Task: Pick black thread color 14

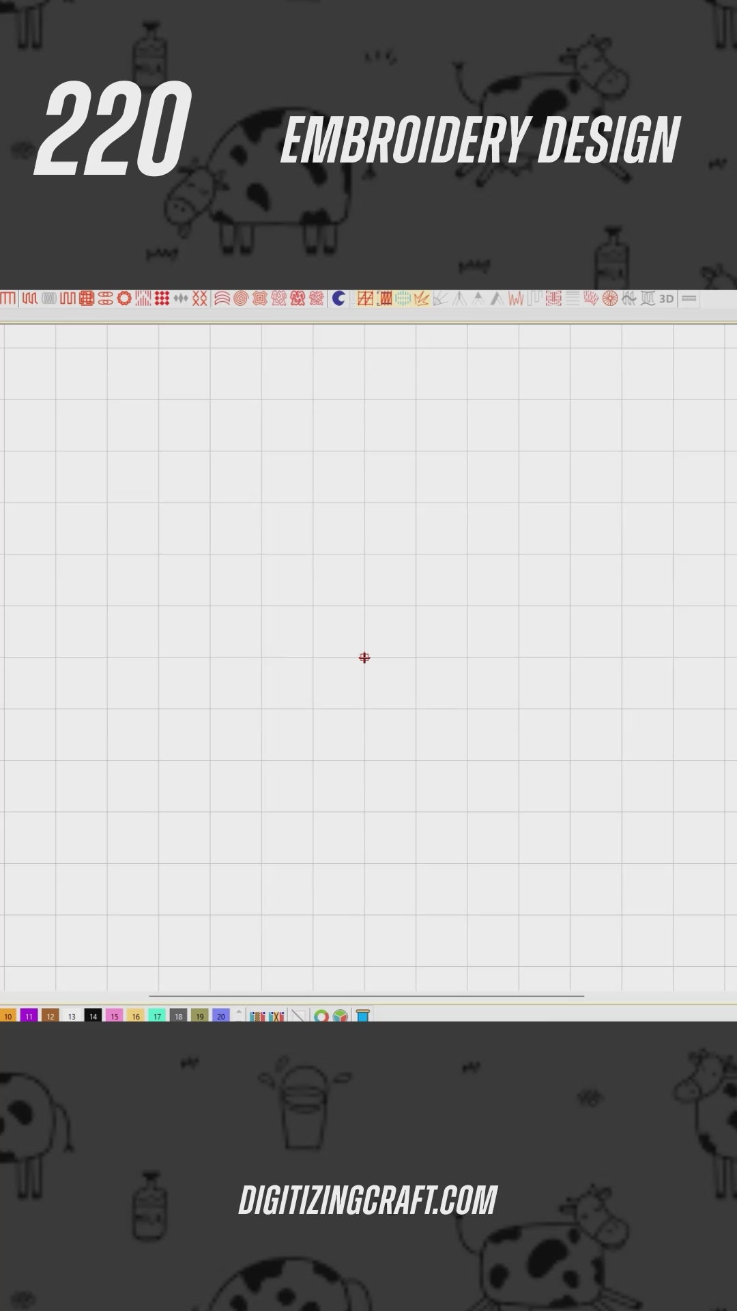Action: click(x=93, y=1016)
